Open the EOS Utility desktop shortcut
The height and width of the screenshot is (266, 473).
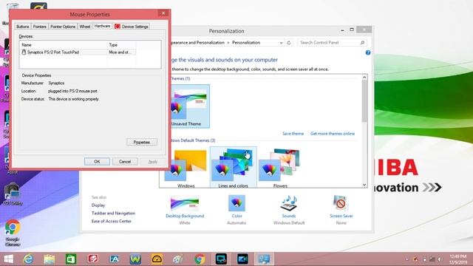coord(13,194)
